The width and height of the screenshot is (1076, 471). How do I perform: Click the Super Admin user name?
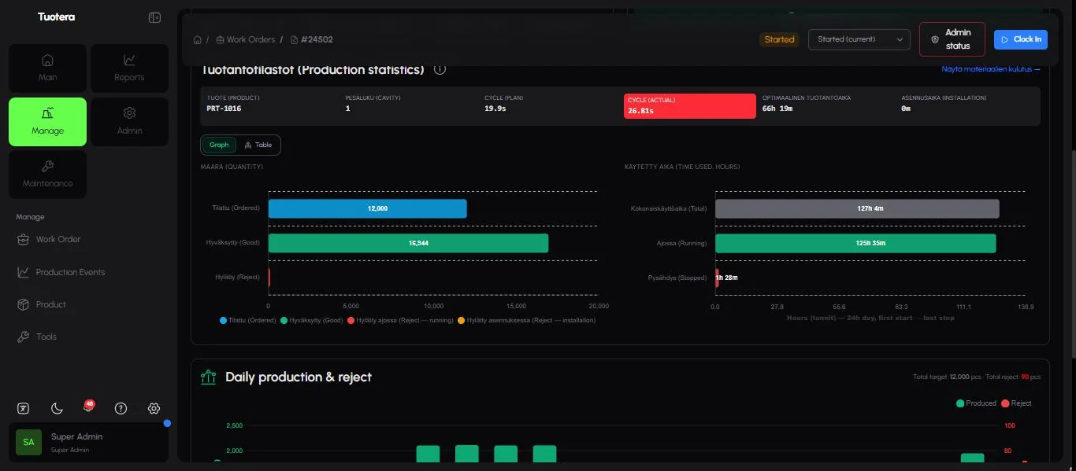pos(76,436)
